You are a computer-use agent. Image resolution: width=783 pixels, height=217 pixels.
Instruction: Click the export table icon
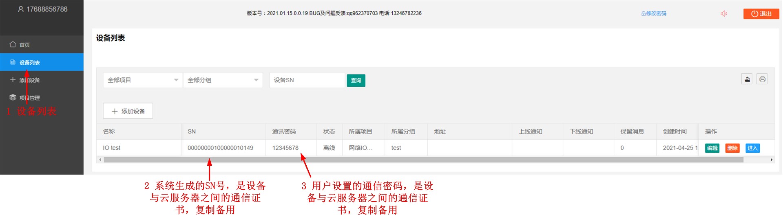[x=747, y=79]
